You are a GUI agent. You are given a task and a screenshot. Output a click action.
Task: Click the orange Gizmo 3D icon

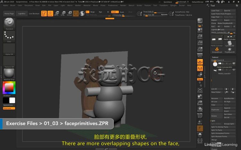(76, 13)
